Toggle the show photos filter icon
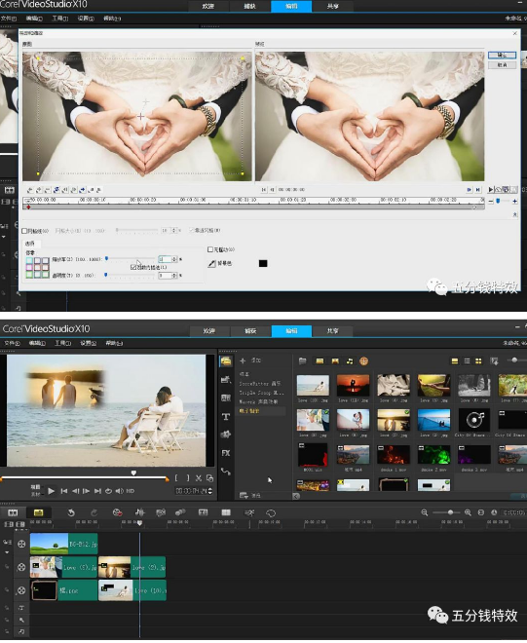Screen dimensions: 527x643 click(335, 360)
